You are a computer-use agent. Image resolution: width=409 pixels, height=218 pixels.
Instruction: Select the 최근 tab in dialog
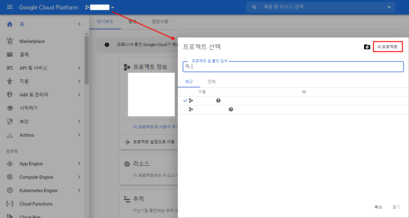point(189,82)
